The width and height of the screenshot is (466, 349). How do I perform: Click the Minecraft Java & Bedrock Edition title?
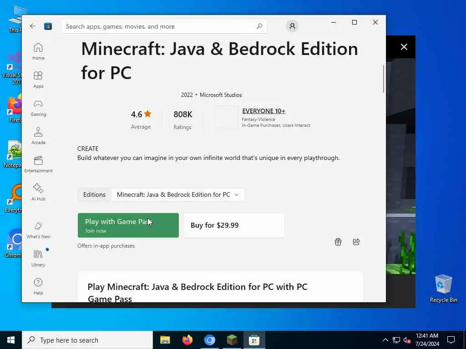tap(219, 60)
